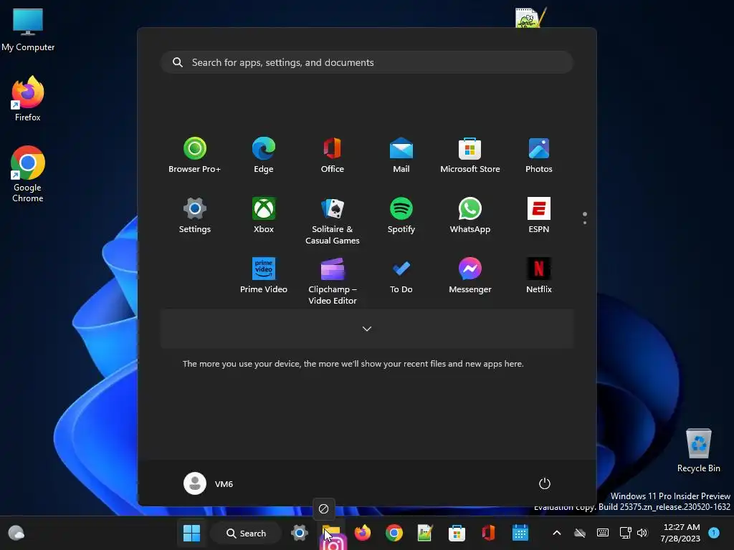
Task: Open the To Do app
Action: [x=401, y=276]
